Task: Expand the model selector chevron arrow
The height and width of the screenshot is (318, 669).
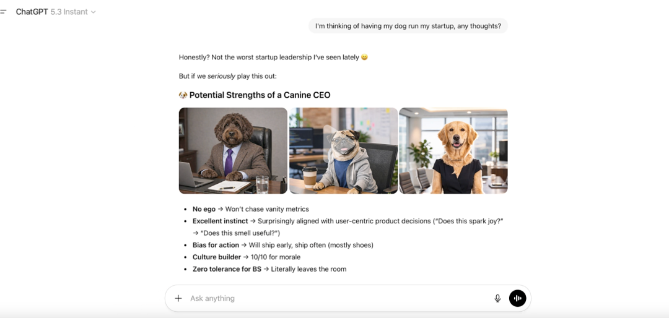Action: point(94,12)
